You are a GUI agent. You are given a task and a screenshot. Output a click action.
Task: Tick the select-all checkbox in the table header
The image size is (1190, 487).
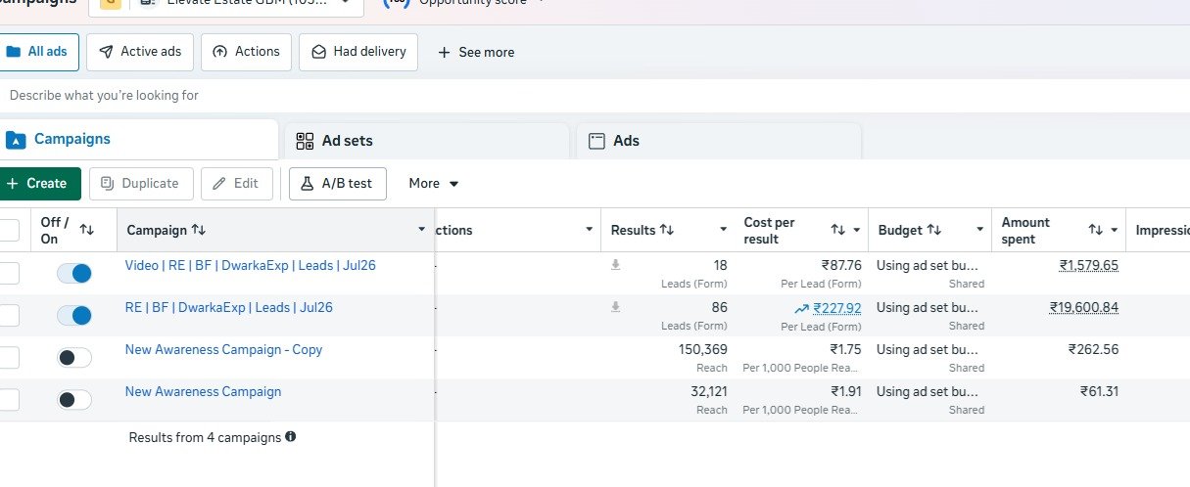tap(7, 230)
